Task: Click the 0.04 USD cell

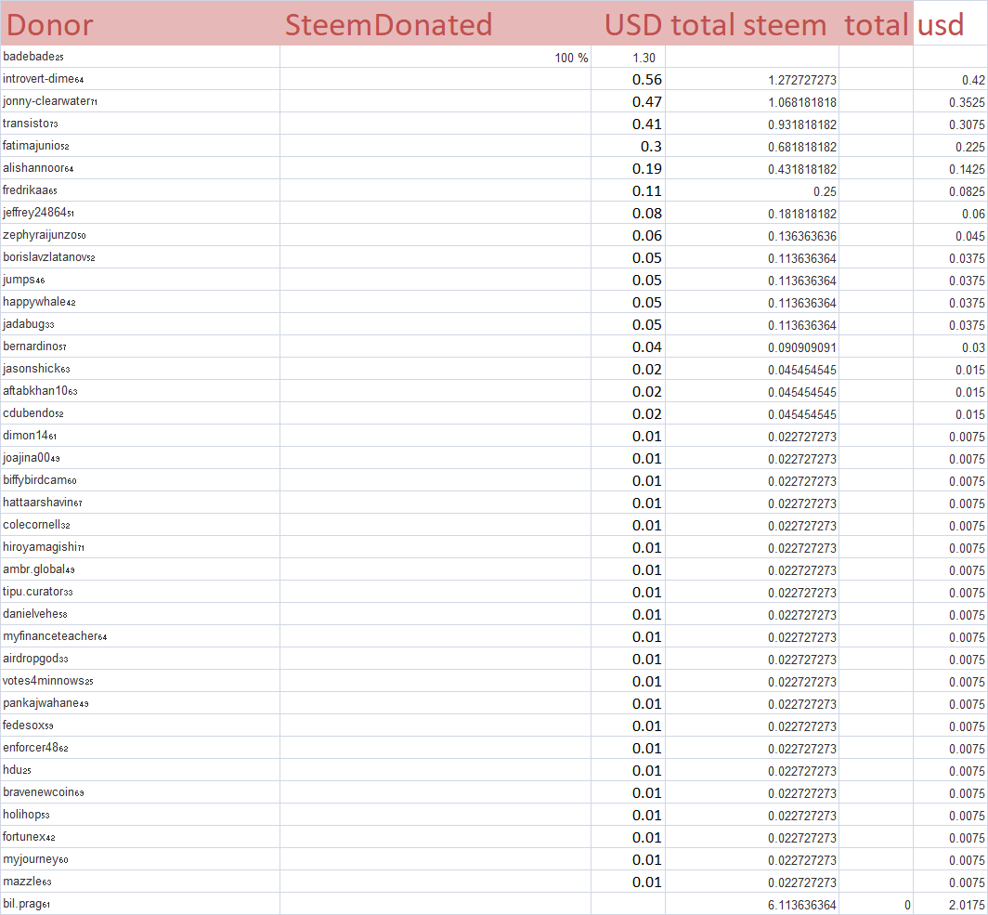Action: coord(629,346)
